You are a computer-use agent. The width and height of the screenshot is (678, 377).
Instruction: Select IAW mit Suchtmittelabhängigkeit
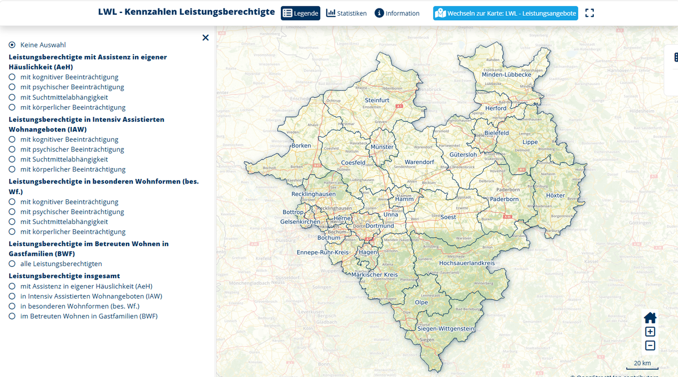coord(12,159)
